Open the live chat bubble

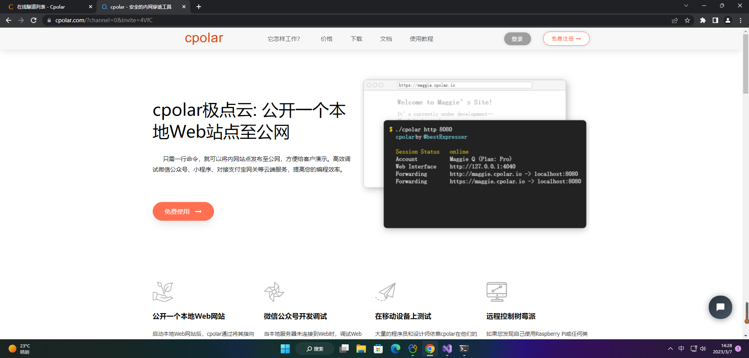pos(720,307)
